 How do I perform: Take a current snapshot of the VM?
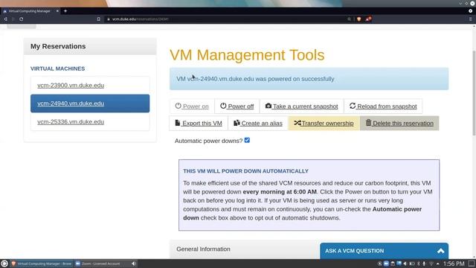(301, 106)
